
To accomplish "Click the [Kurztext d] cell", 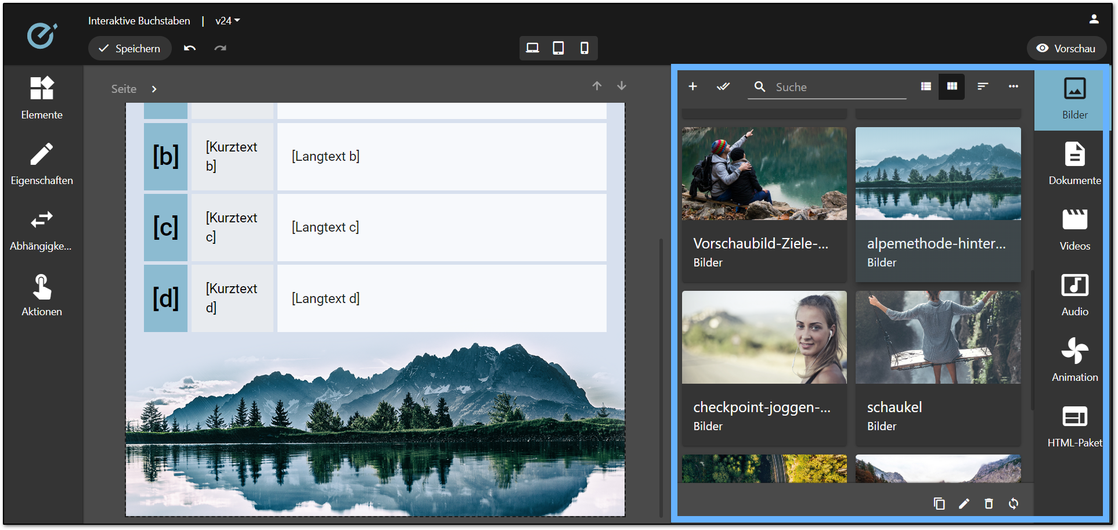I will (x=232, y=298).
